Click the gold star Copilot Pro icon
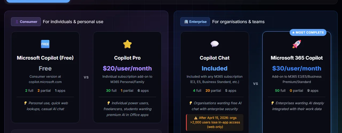This screenshot has height=133, width=342. click(x=127, y=44)
